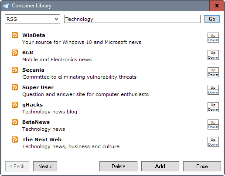Focus the Technology search field
This screenshot has height=176, width=225.
click(132, 19)
